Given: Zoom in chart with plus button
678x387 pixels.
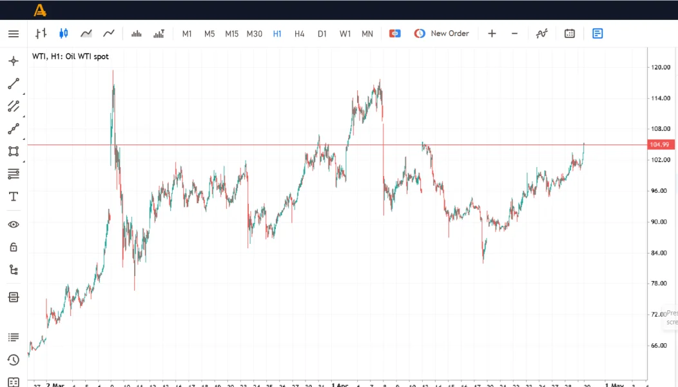Looking at the screenshot, I should 492,34.
